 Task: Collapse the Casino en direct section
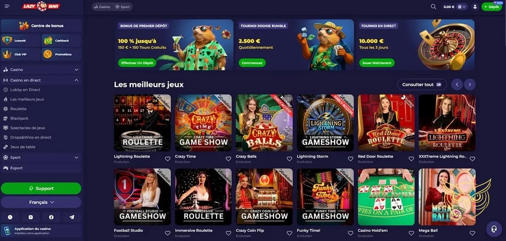point(41,80)
